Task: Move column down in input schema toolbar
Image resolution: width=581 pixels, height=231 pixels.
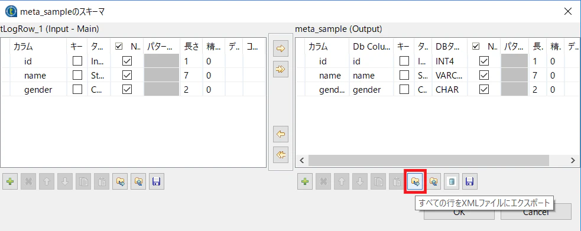Action: tap(65, 182)
